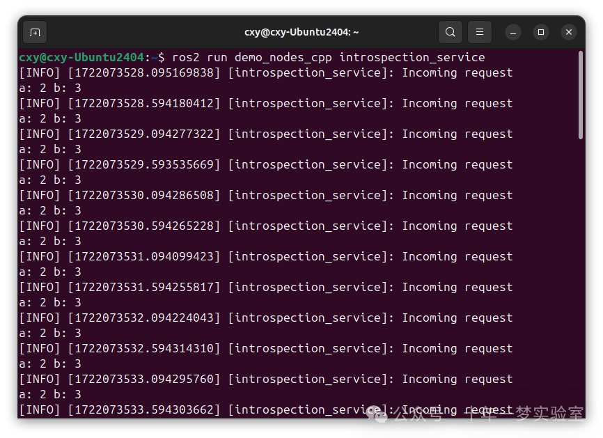The height and width of the screenshot is (438, 603).
Task: Click timestamp 1722073531.594255817
Action: coord(144,288)
